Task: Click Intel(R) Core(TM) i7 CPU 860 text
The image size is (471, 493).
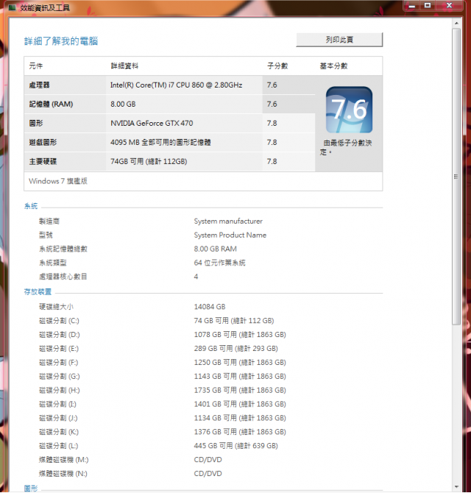Action: pyautogui.click(x=176, y=85)
